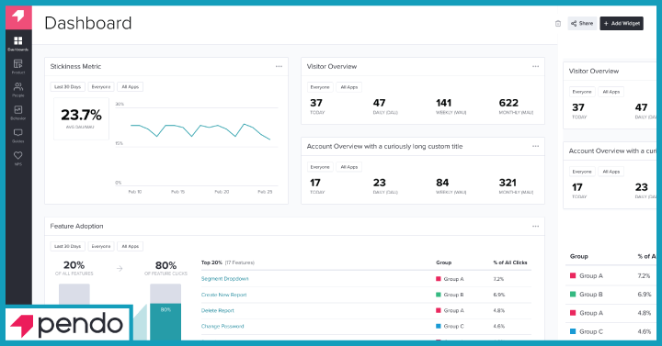Viewport: 662px width, 346px height.
Task: Click the Feb 10 label on chart axis
Action: pyautogui.click(x=135, y=192)
